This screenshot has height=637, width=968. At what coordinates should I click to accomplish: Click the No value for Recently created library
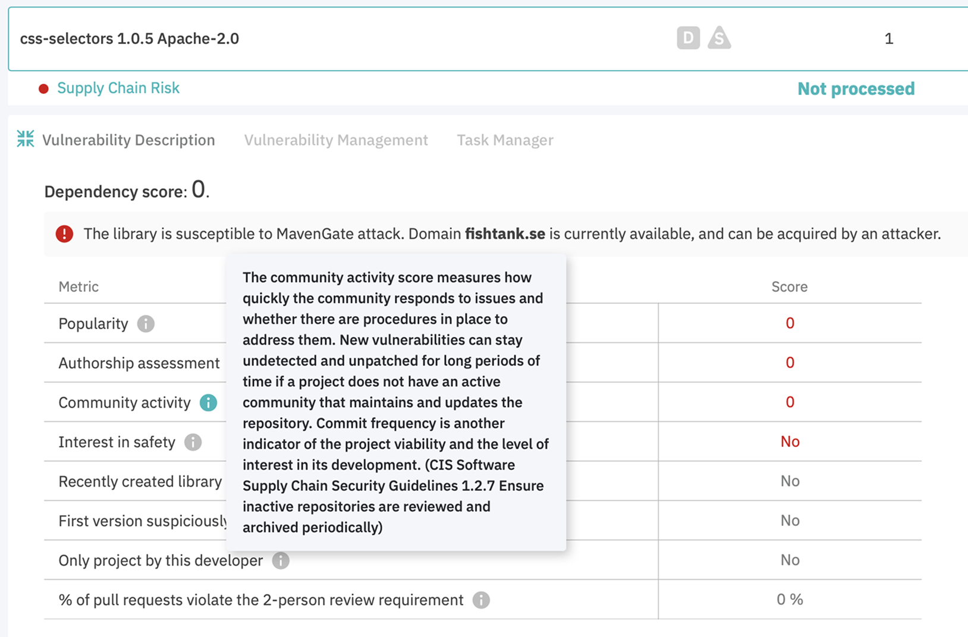coord(790,481)
